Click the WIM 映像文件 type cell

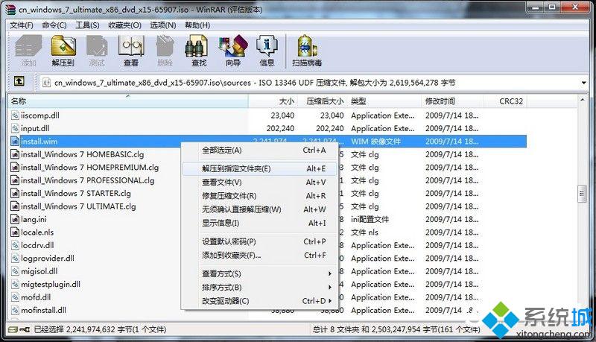[376, 142]
